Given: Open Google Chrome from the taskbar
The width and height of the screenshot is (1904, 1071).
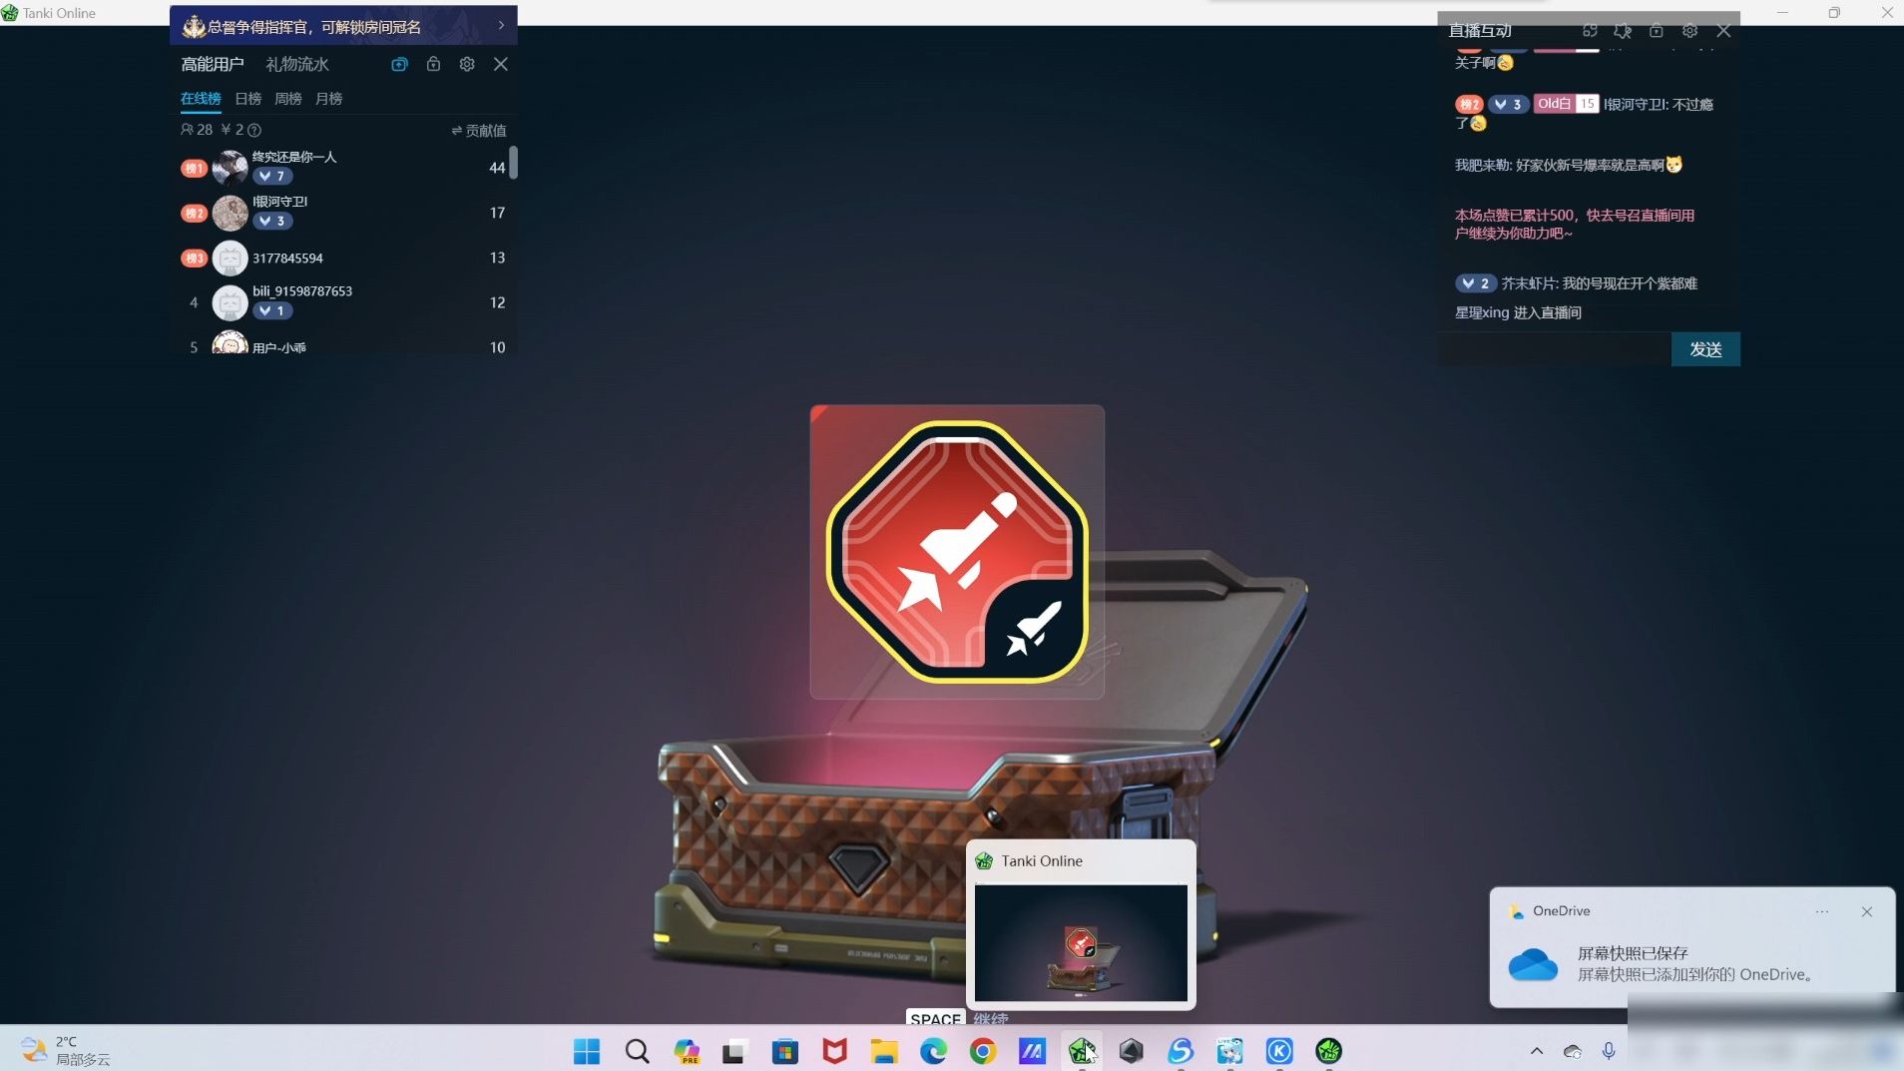Looking at the screenshot, I should tap(983, 1051).
